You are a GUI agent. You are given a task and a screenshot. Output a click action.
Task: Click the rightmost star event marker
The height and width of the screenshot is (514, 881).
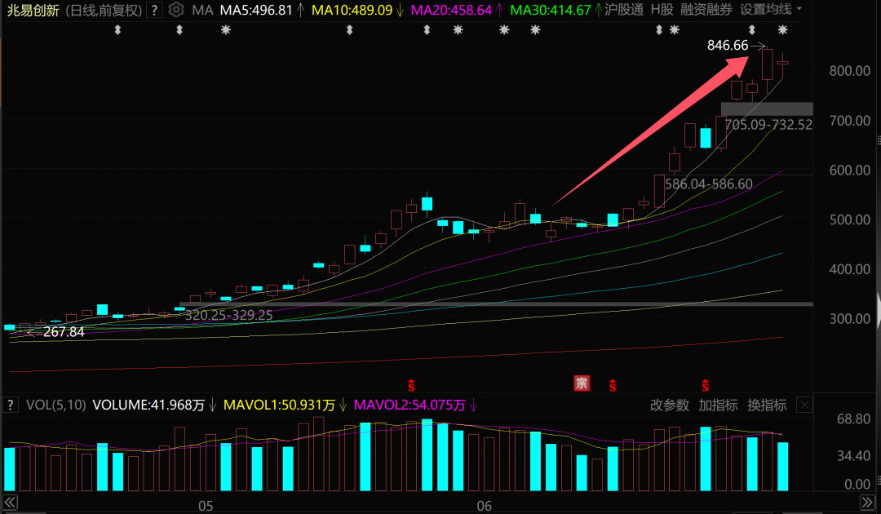(x=782, y=29)
